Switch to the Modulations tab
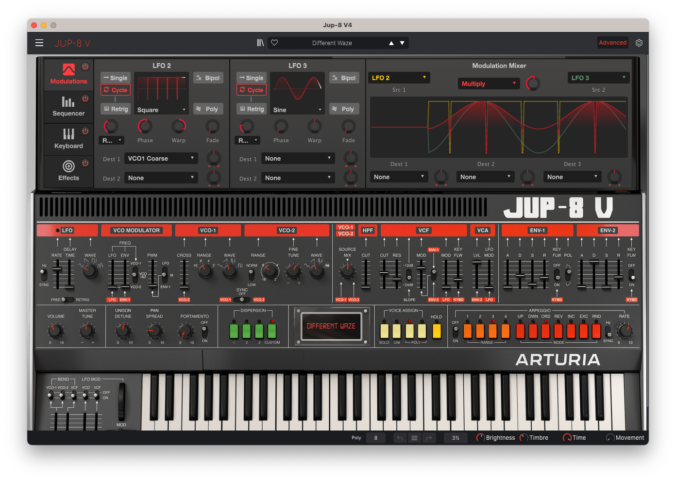Screen dimensions: 676x481 point(68,74)
